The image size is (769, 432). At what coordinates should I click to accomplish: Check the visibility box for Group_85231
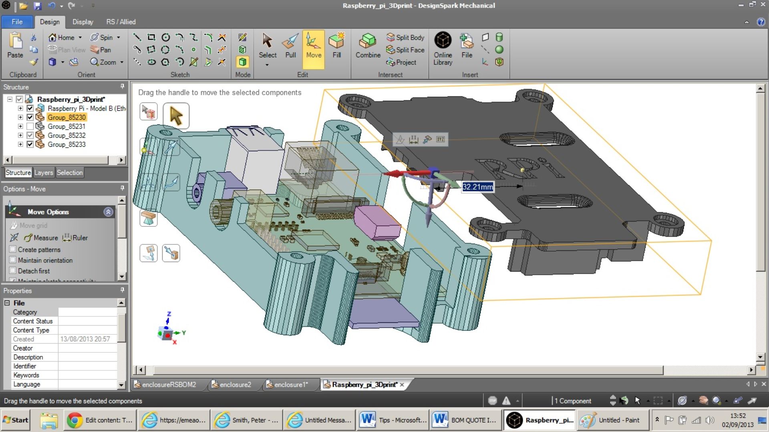(x=30, y=126)
